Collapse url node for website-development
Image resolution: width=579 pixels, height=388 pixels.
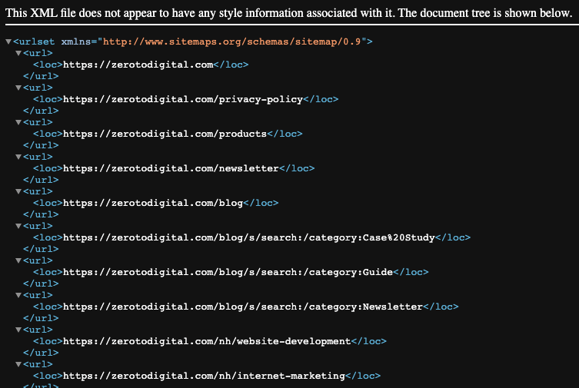pos(18,330)
